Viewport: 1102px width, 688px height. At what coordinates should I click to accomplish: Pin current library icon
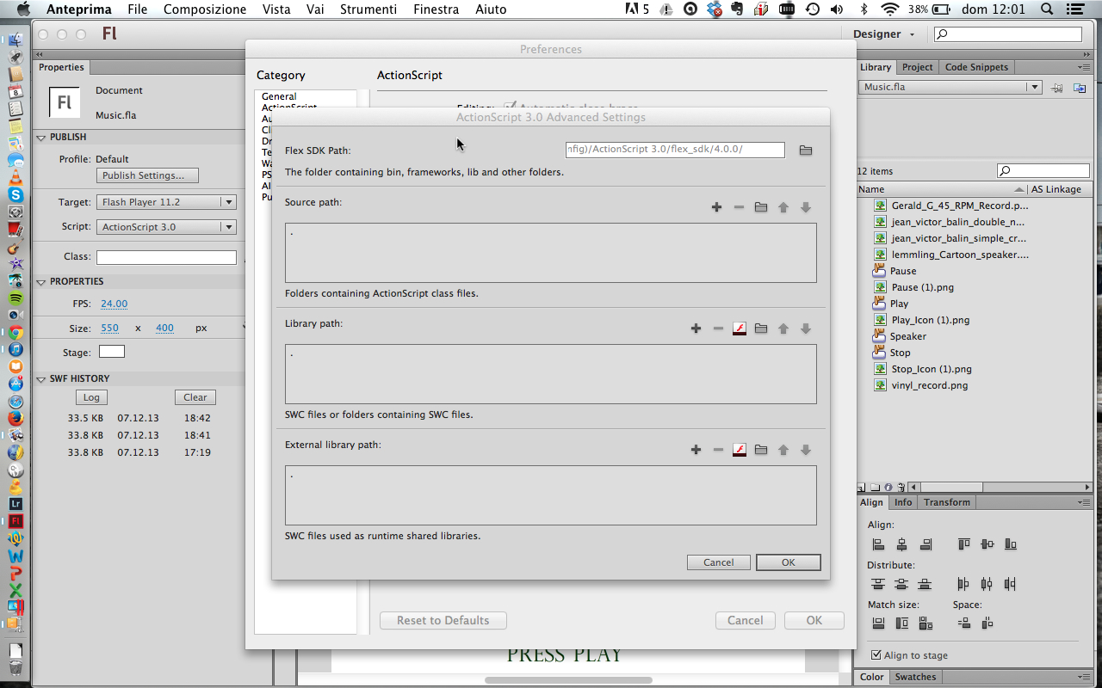tap(1057, 88)
